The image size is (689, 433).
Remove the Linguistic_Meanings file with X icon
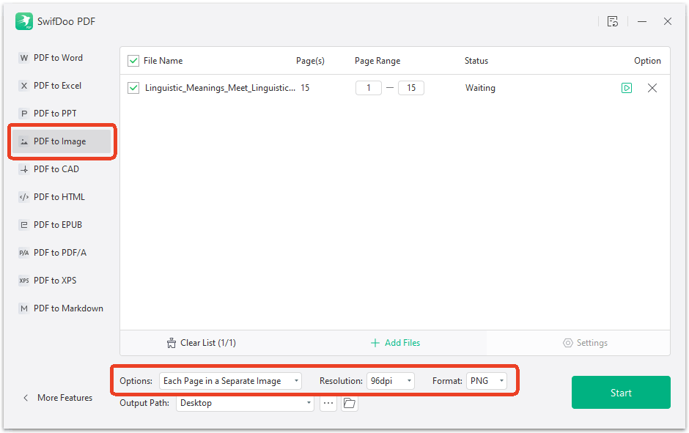point(652,88)
